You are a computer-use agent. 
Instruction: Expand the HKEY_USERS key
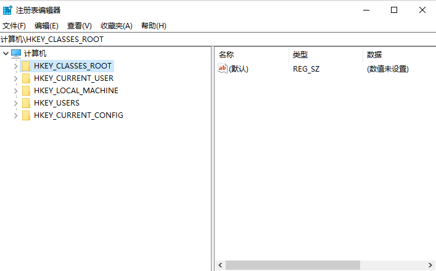tap(16, 103)
